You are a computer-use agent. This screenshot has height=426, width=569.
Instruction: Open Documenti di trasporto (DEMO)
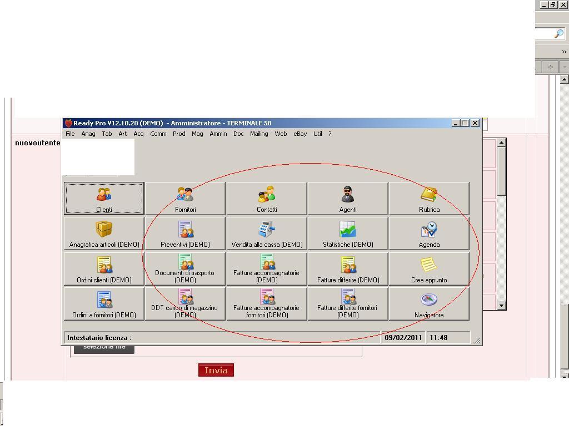coord(185,269)
